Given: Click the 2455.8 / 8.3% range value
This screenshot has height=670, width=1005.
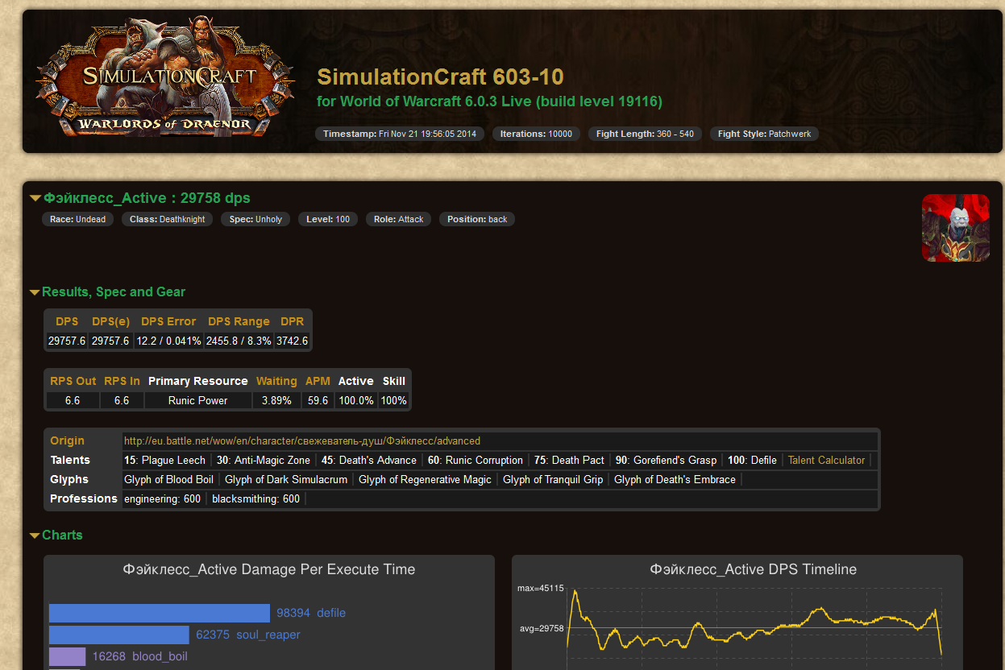Looking at the screenshot, I should click(239, 341).
